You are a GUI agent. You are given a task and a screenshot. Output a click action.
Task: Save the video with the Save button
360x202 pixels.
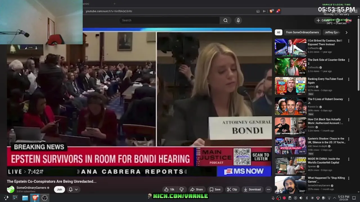(215, 189)
